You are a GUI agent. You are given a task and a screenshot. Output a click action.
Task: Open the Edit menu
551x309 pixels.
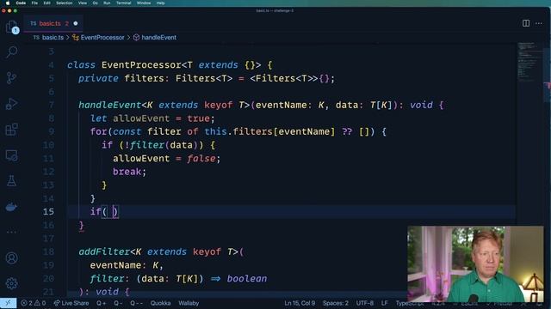[x=46, y=3]
